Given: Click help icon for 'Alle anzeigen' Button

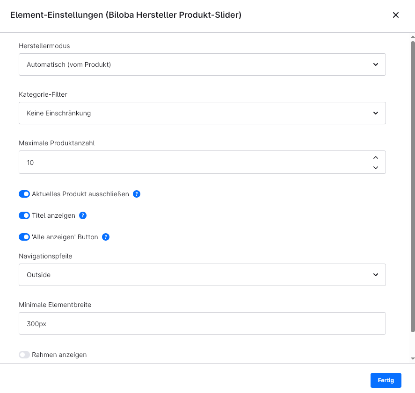Looking at the screenshot, I should (x=106, y=237).
